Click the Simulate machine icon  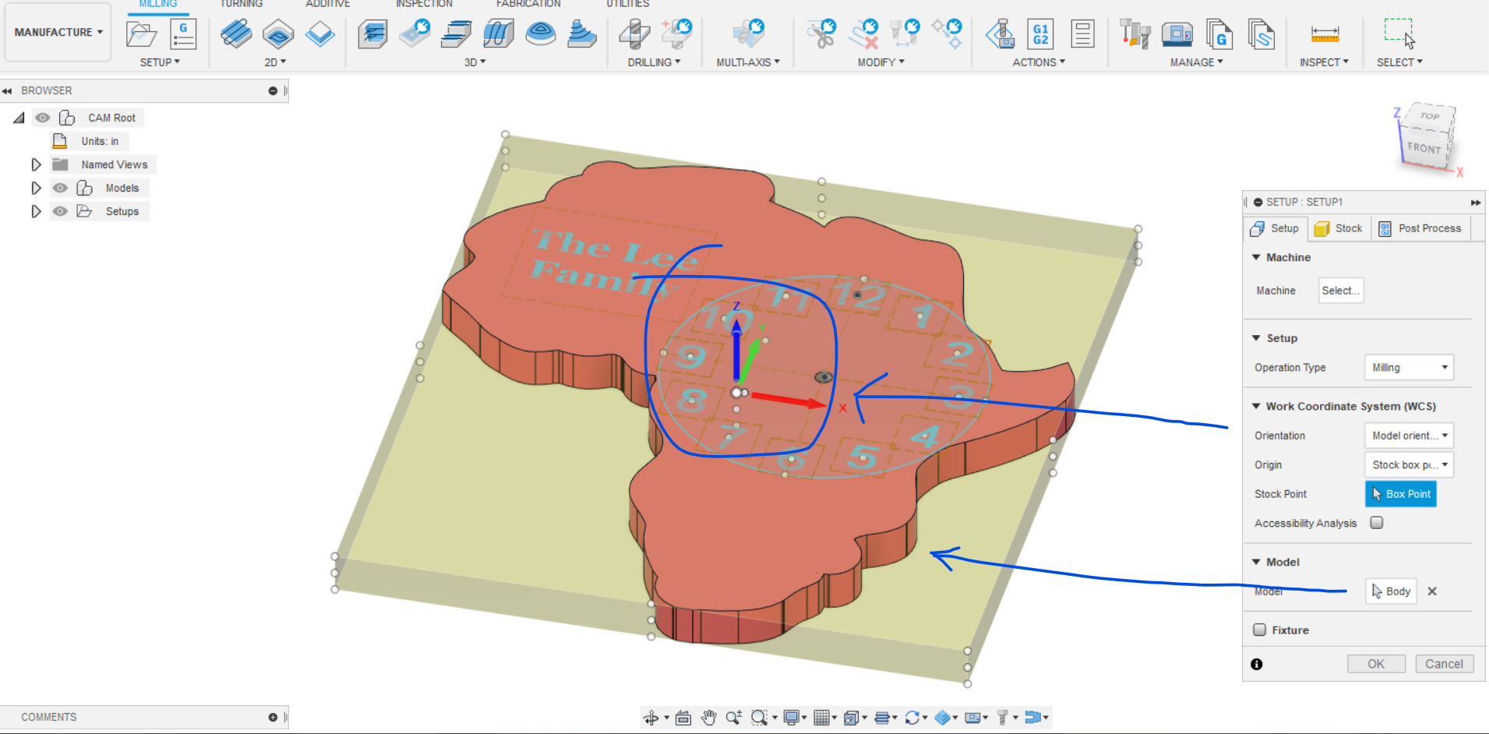[1000, 34]
